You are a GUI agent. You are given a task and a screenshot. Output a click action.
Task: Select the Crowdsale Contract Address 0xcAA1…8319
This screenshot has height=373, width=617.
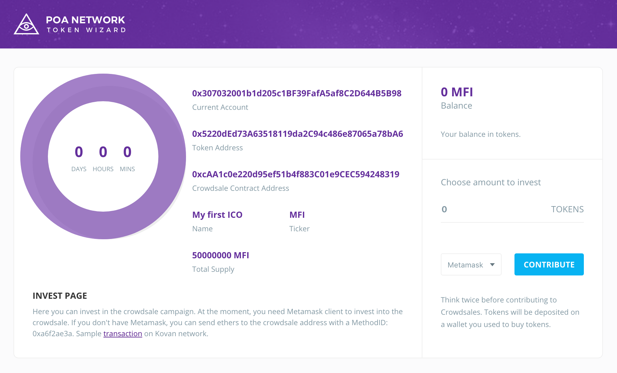click(x=296, y=174)
